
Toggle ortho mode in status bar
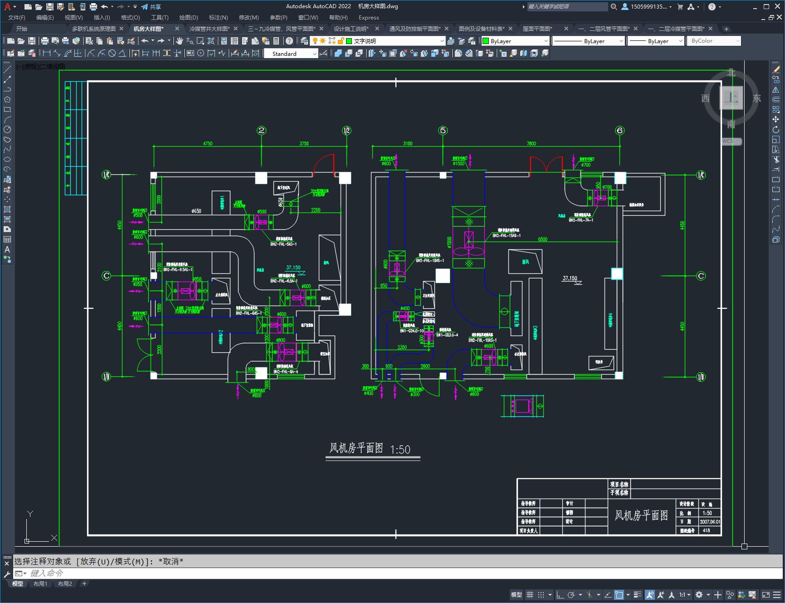click(560, 594)
